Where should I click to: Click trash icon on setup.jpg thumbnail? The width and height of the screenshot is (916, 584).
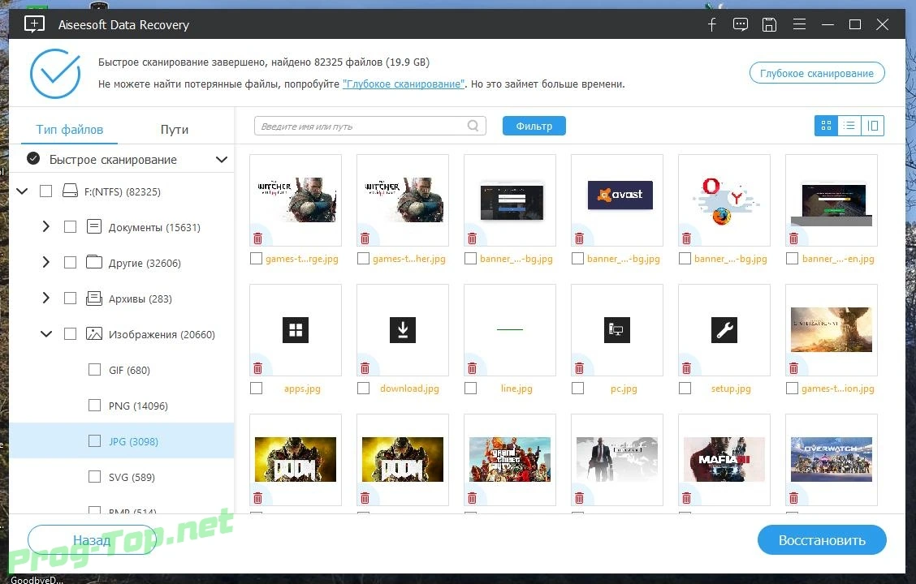click(686, 368)
